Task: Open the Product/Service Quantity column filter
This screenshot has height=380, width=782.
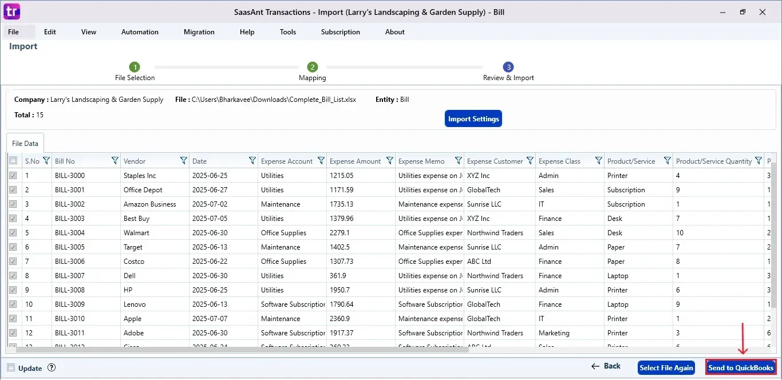Action: click(x=759, y=161)
